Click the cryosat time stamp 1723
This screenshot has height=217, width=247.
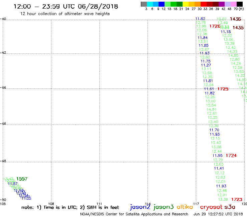click(x=237, y=199)
